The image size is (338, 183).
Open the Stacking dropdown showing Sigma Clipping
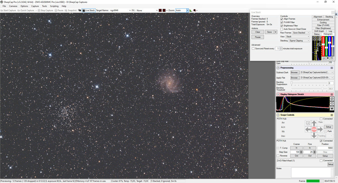pos(299,41)
